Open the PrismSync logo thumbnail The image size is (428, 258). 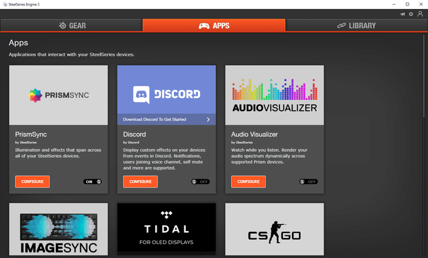[x=59, y=95]
